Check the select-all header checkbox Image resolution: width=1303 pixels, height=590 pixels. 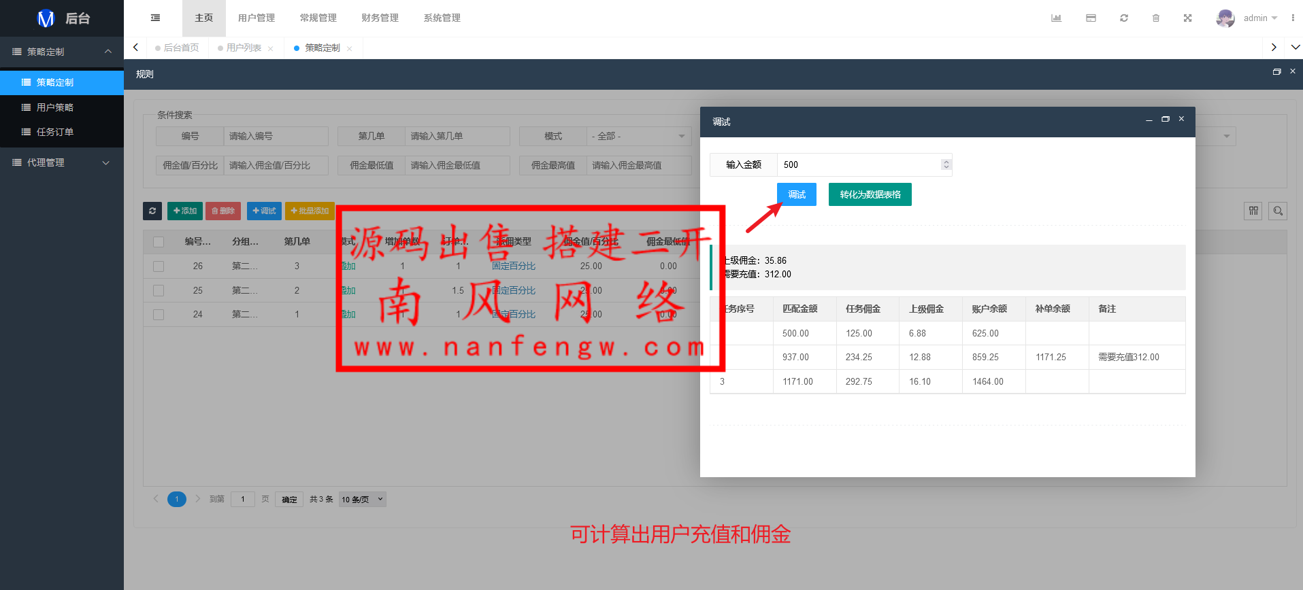pyautogui.click(x=159, y=242)
